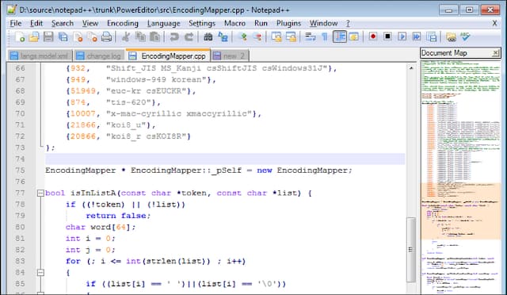The width and height of the screenshot is (507, 295).
Task: Click the folder launch toolbar icon
Action: point(451,37)
